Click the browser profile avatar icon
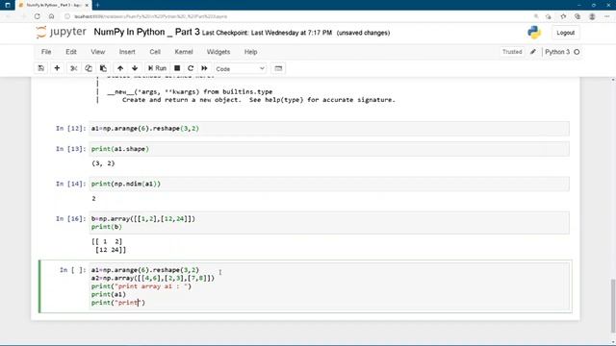The height and width of the screenshot is (346, 616). [592, 16]
